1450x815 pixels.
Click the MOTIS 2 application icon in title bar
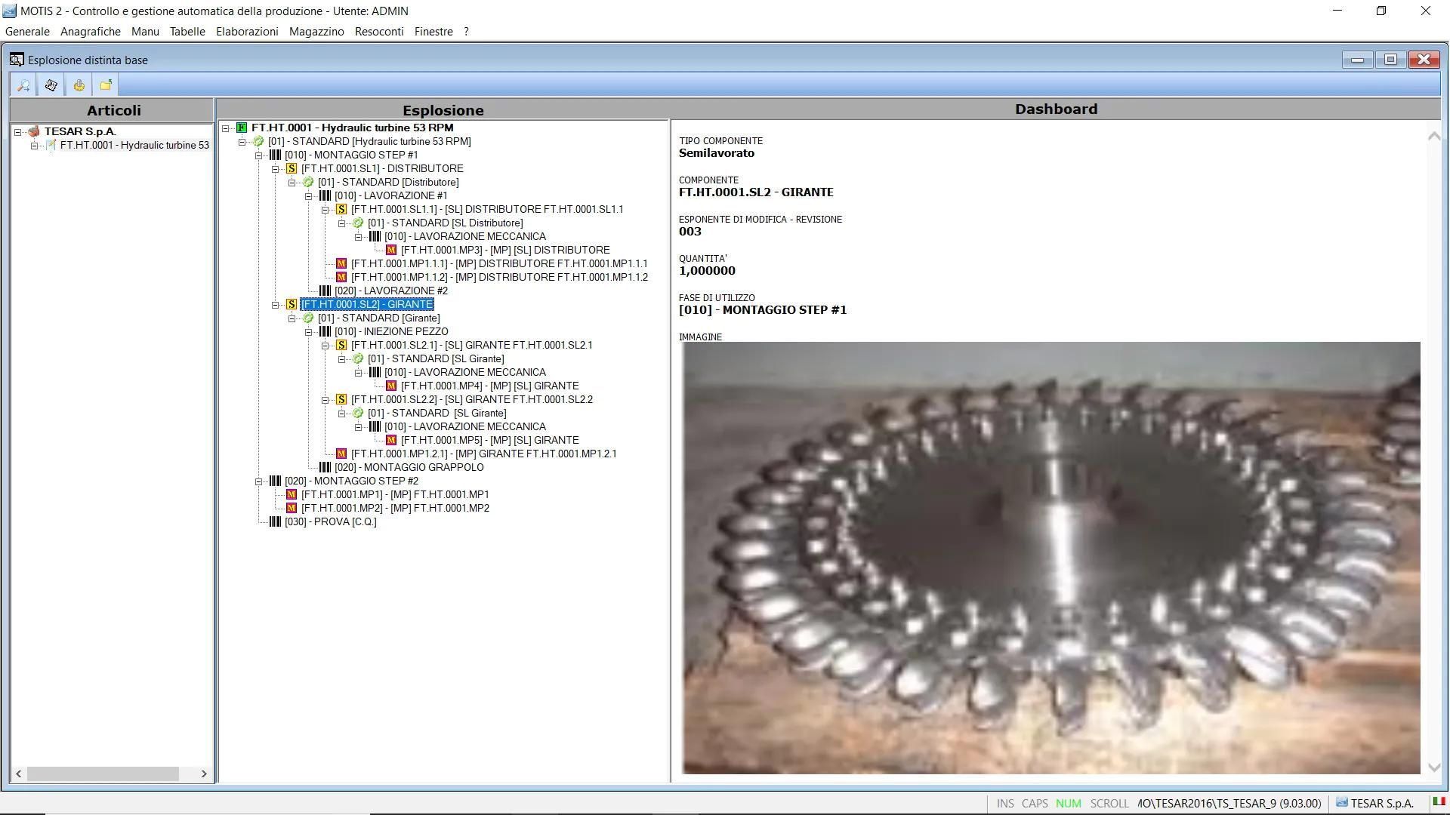pos(9,11)
